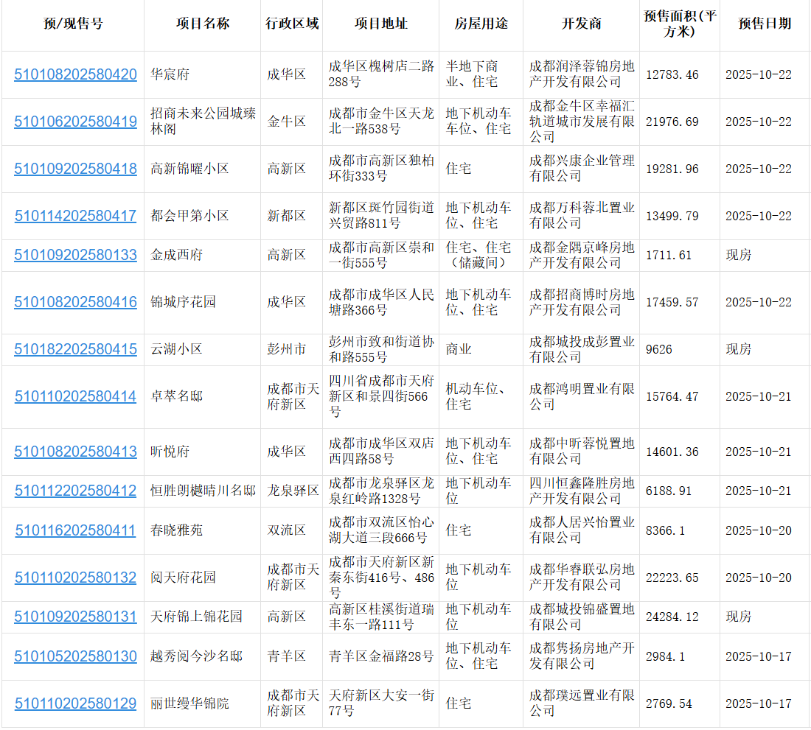Click link 510110202580132 for 阅天府花园
The width and height of the screenshot is (811, 730).
coord(75,578)
